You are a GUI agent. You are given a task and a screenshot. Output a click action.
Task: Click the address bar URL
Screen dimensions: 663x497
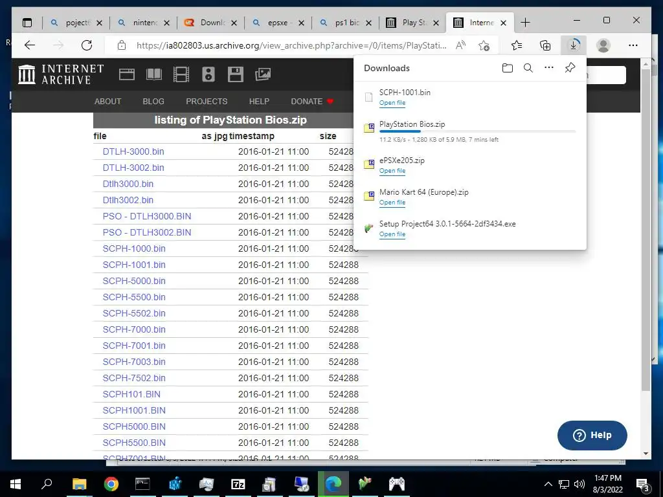[x=291, y=45]
